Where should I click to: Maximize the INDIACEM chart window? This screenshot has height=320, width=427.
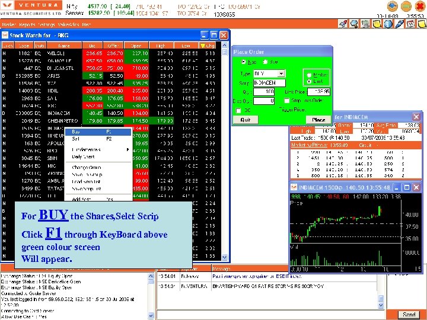(x=407, y=187)
